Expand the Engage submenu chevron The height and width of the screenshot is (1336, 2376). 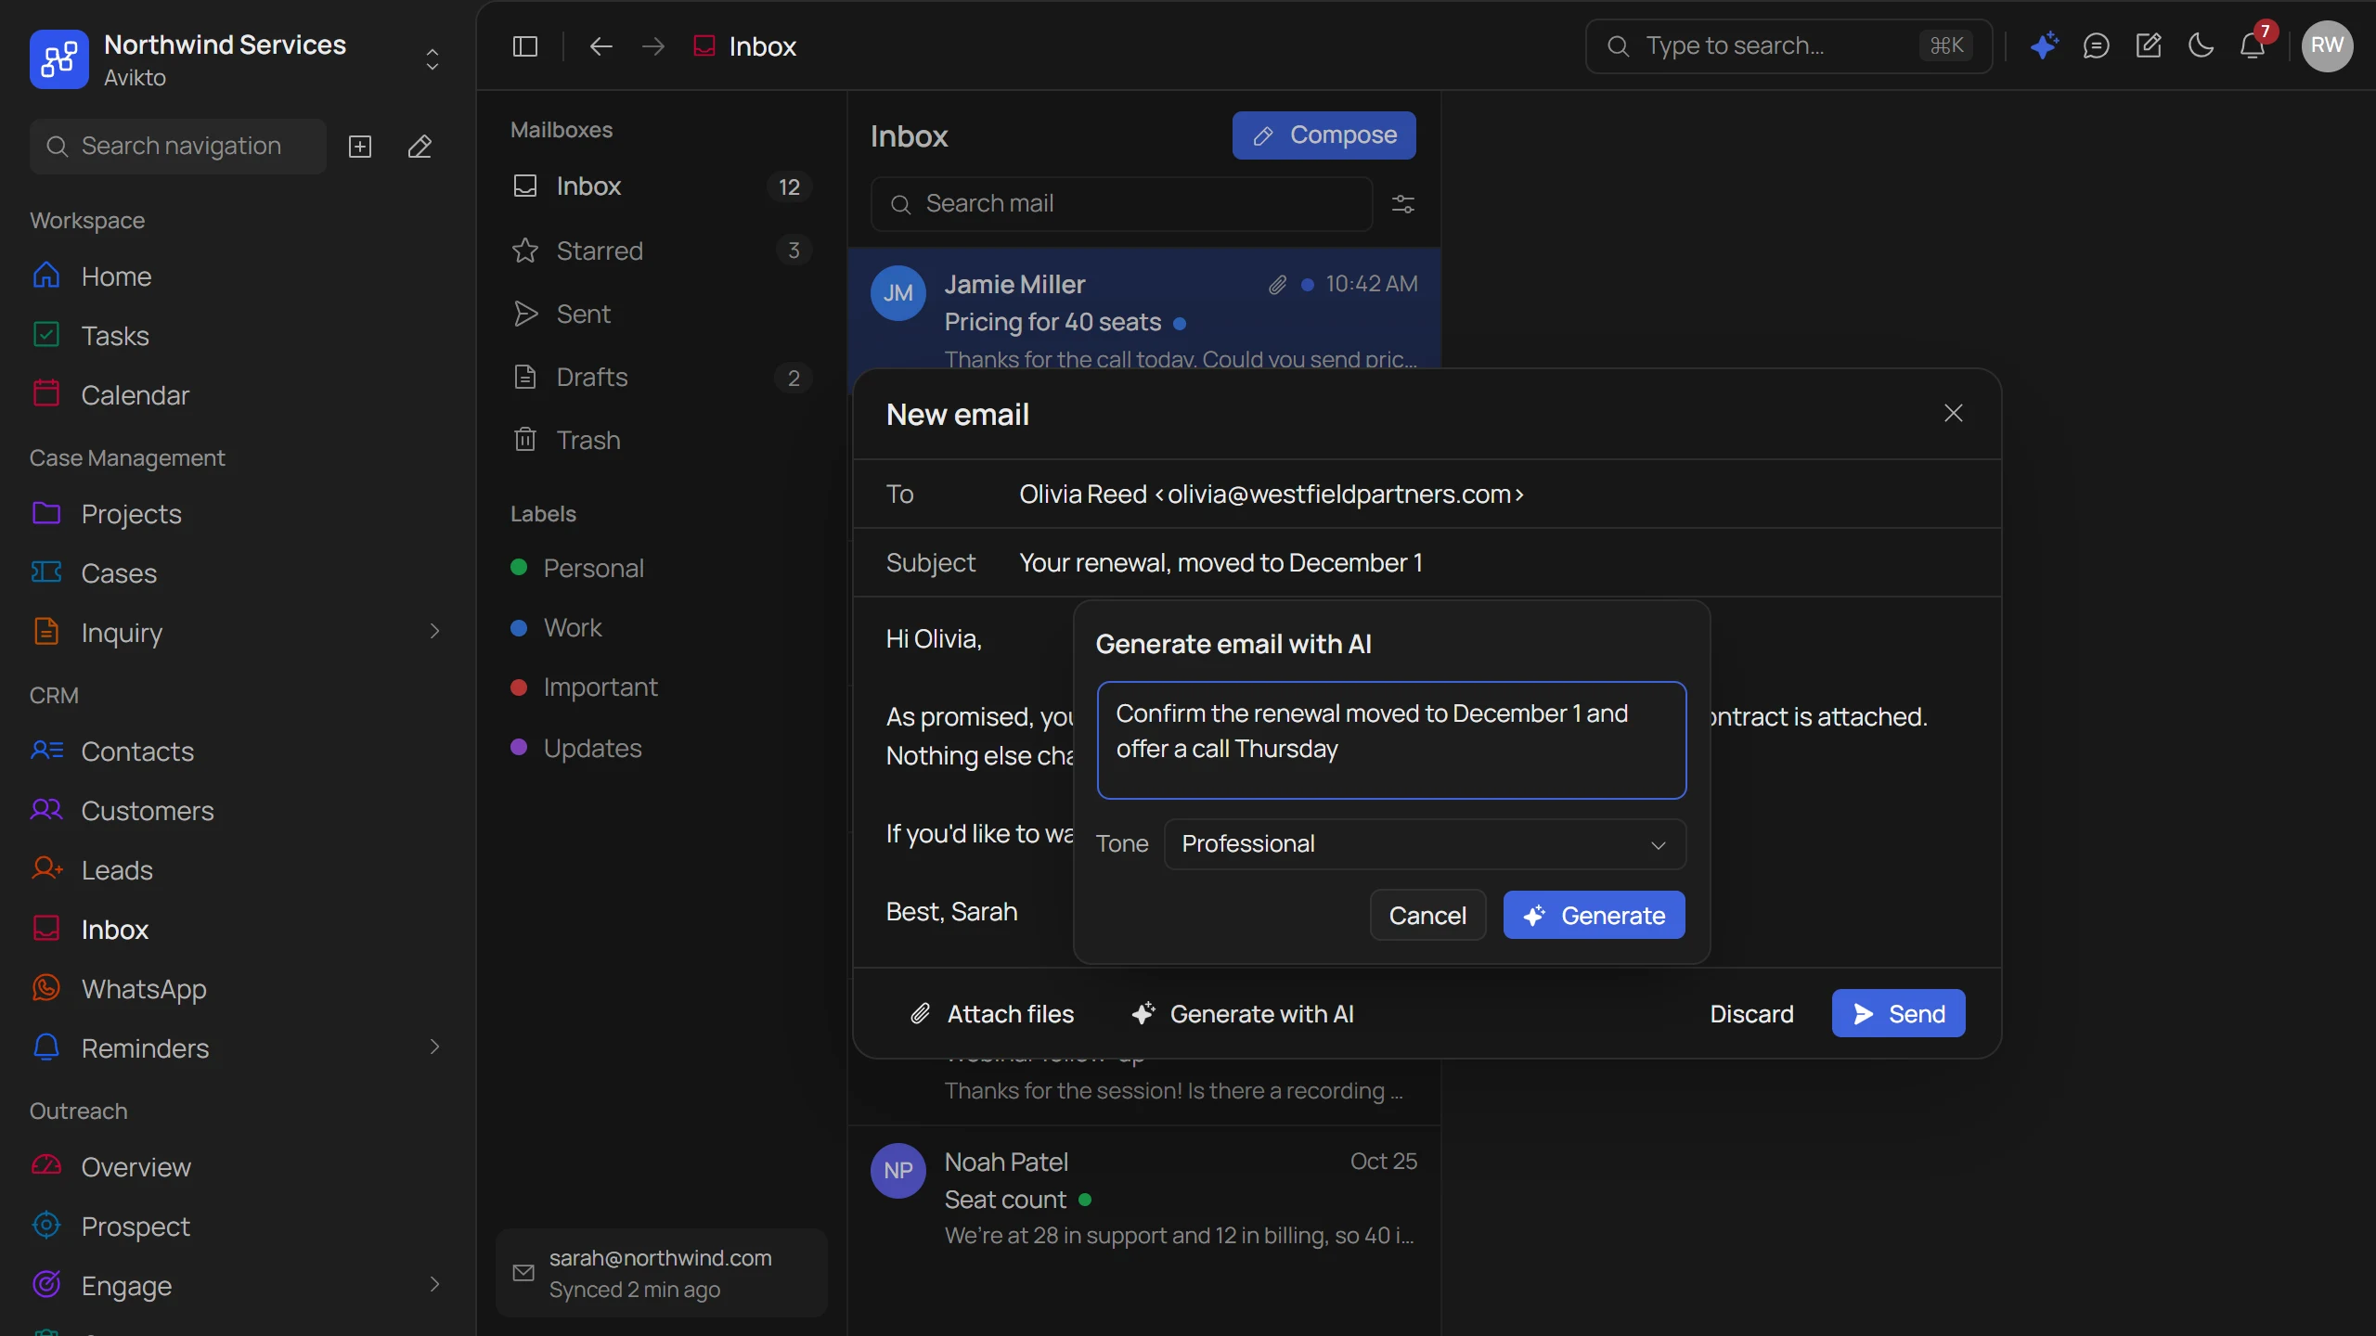[434, 1285]
